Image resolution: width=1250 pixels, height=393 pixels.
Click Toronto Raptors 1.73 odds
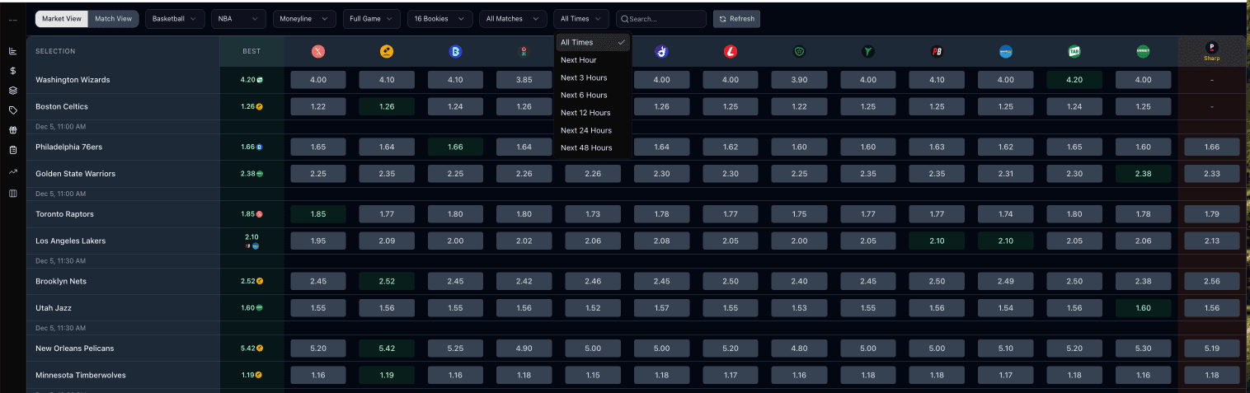(593, 214)
